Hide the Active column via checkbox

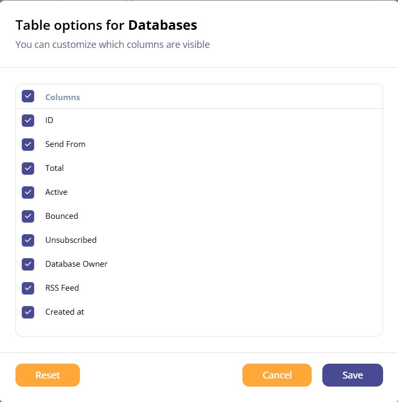click(x=28, y=193)
